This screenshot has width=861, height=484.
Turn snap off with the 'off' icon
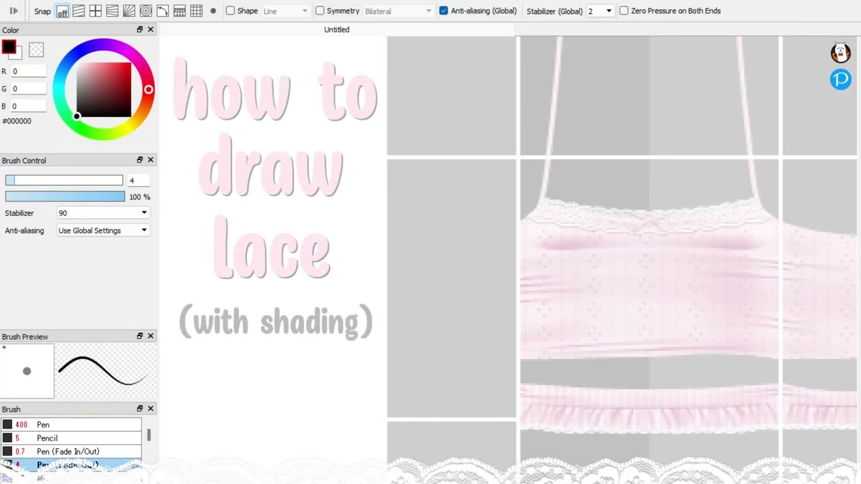62,11
